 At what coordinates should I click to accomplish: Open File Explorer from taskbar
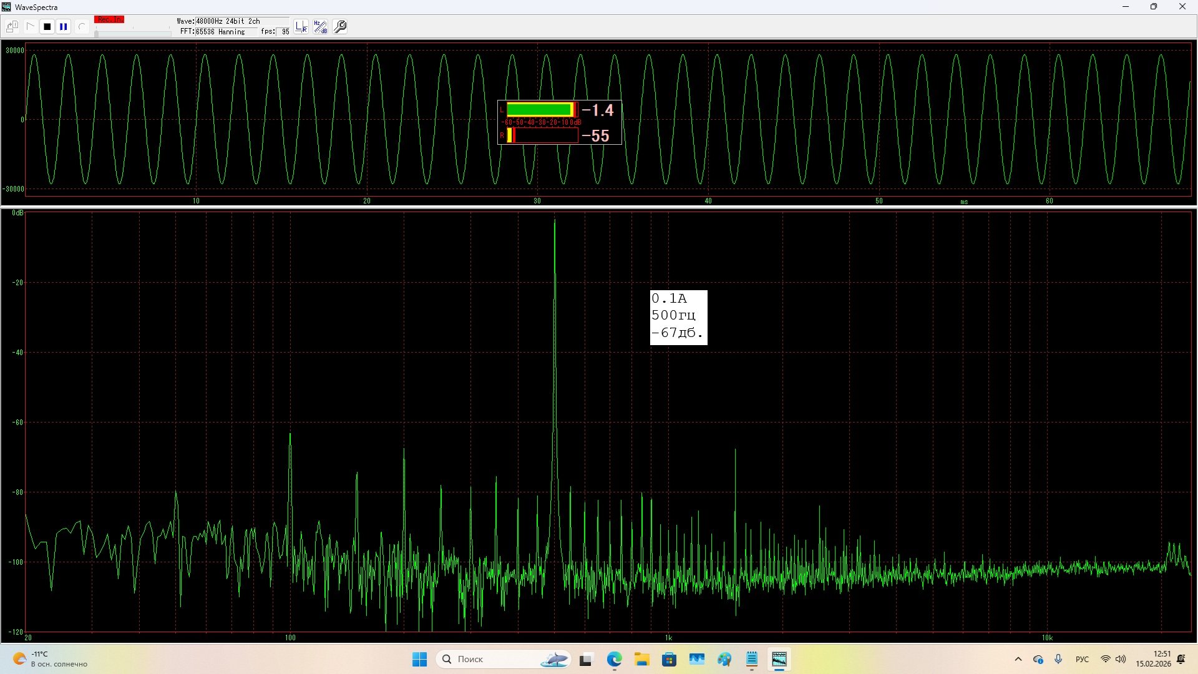click(641, 659)
